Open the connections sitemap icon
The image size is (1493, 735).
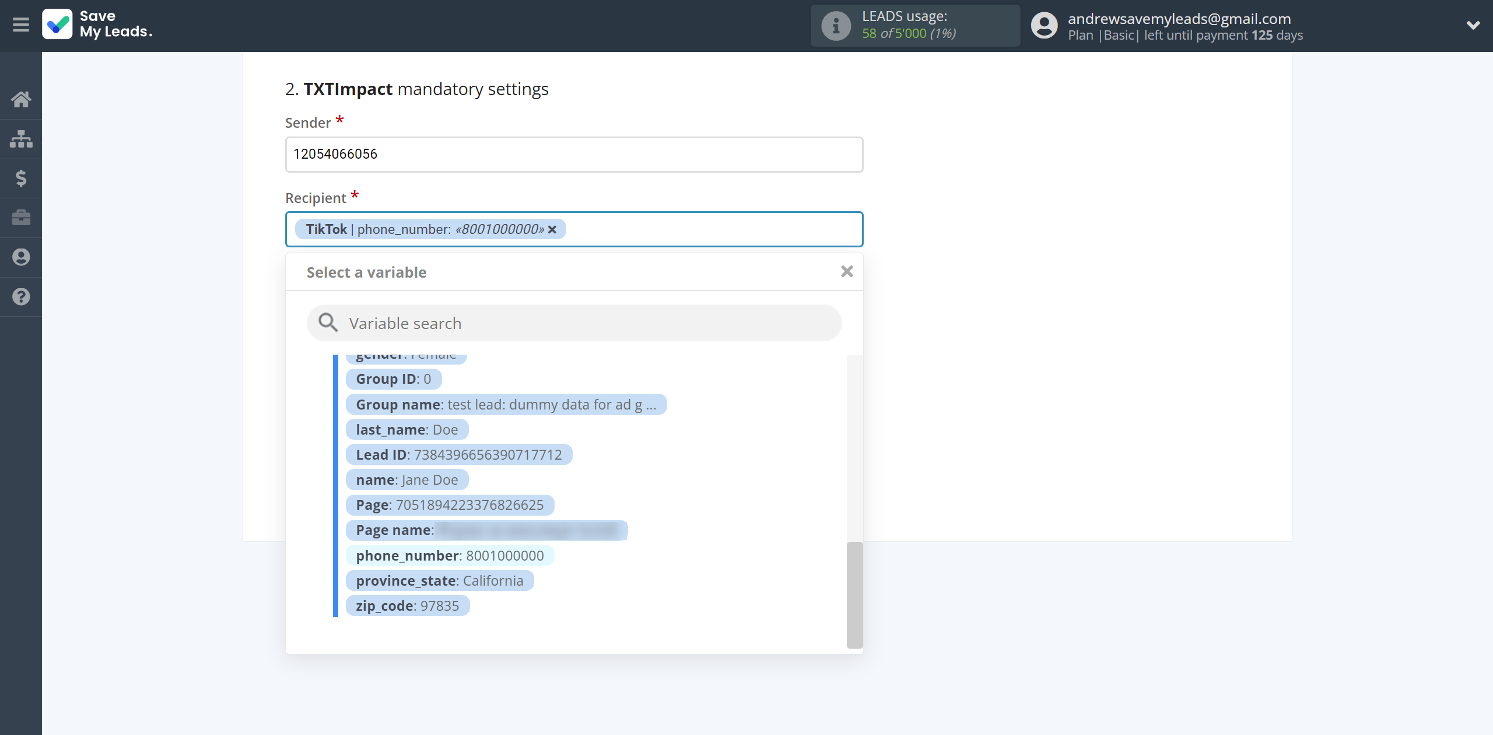coord(21,139)
